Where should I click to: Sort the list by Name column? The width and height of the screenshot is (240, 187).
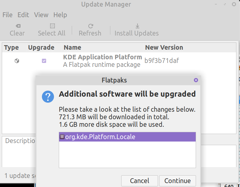(x=72, y=48)
